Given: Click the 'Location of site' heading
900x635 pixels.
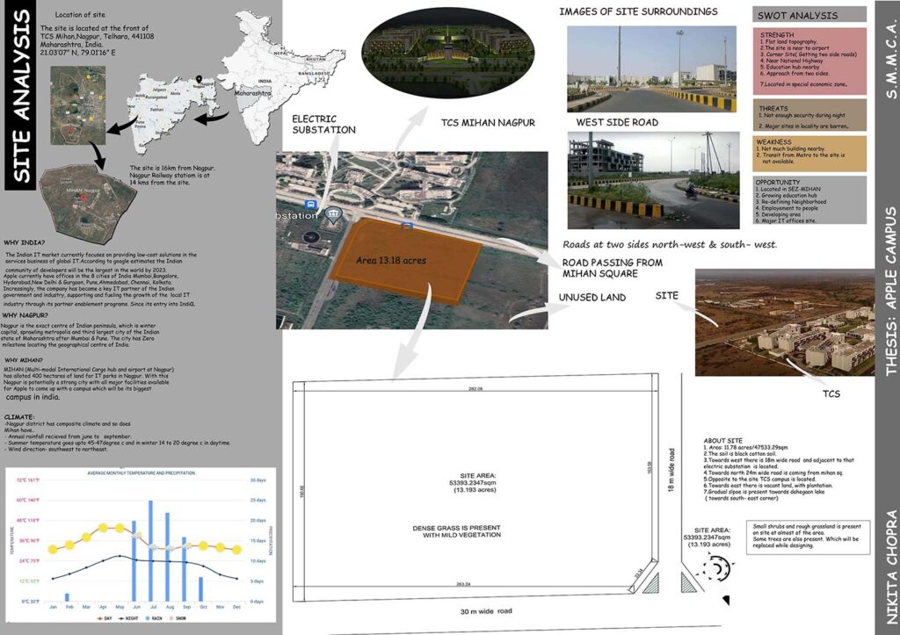Looking at the screenshot, I should click(x=80, y=15).
